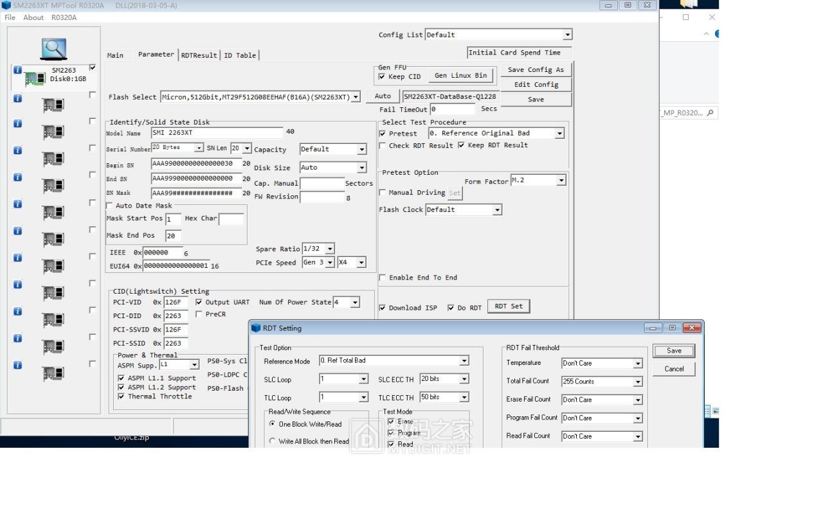Open the File menu
This screenshot has height=514, width=823.
[10, 17]
